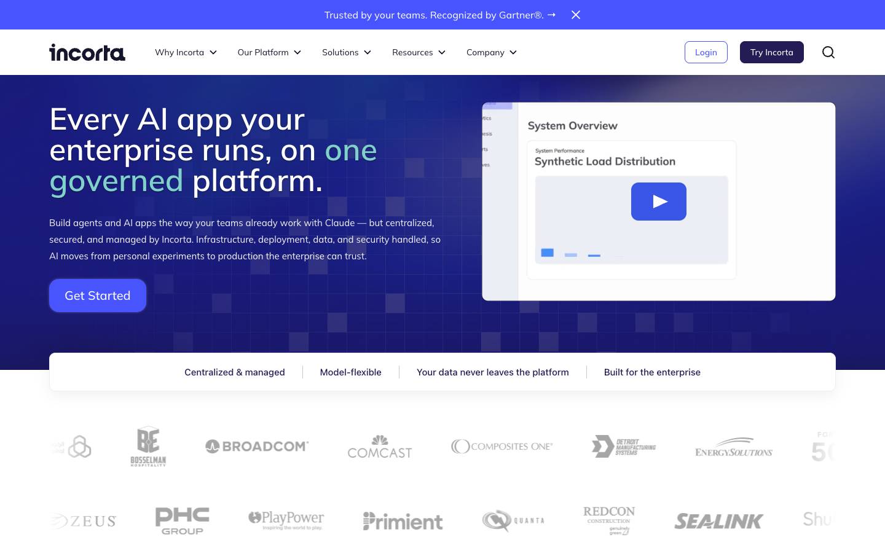Click the "Synthetic Load Distribution" title
The width and height of the screenshot is (885, 553).
click(605, 162)
